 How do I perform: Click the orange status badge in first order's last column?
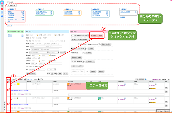pos(152,89)
